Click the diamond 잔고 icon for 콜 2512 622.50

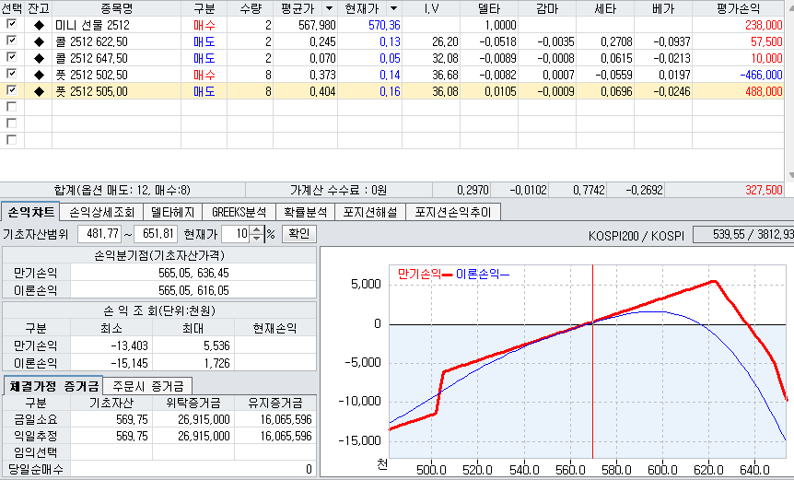tap(39, 42)
